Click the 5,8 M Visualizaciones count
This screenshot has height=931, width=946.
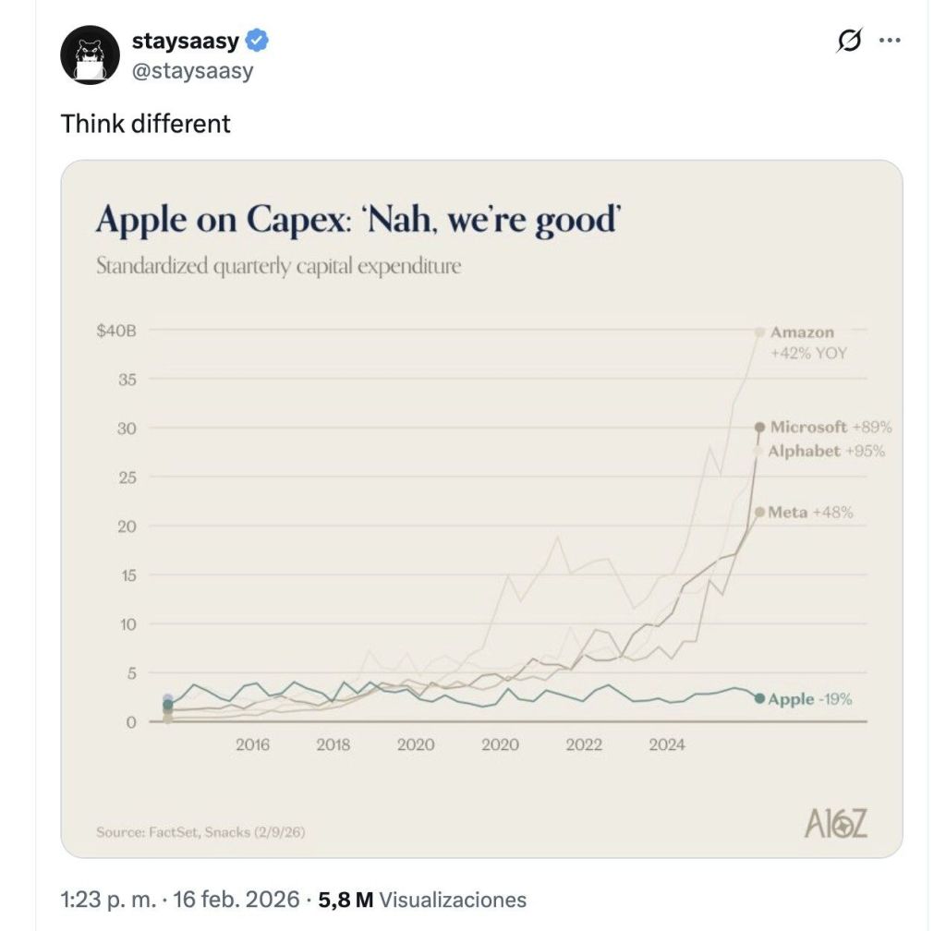point(421,900)
